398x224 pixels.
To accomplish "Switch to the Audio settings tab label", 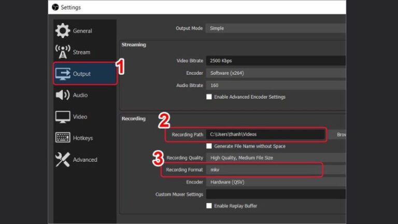I will click(x=80, y=95).
